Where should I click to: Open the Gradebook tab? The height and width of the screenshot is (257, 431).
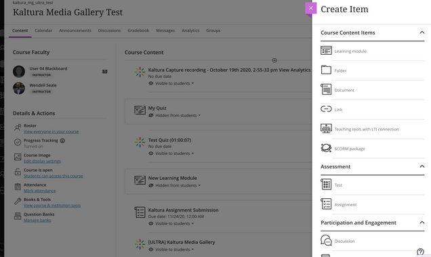pyautogui.click(x=138, y=30)
